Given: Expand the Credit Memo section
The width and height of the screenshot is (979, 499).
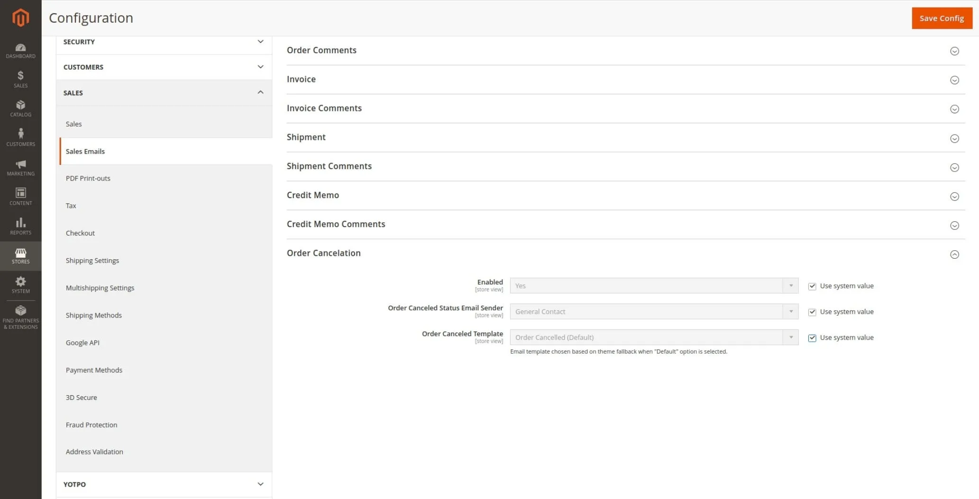Looking at the screenshot, I should (x=954, y=197).
